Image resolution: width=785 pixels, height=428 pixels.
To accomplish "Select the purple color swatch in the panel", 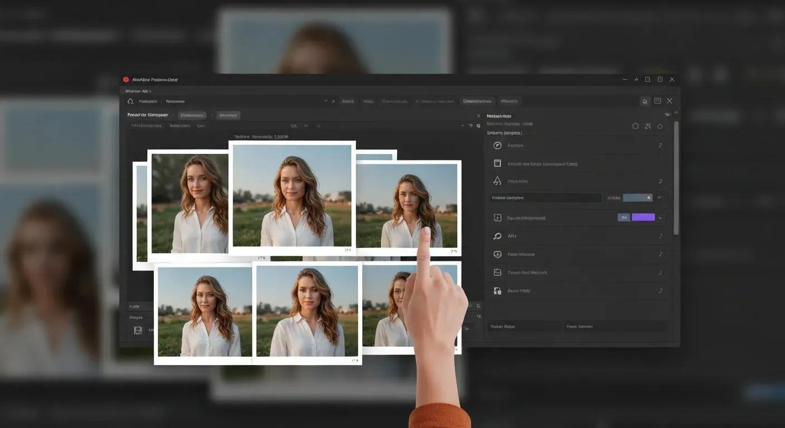I will tap(643, 217).
